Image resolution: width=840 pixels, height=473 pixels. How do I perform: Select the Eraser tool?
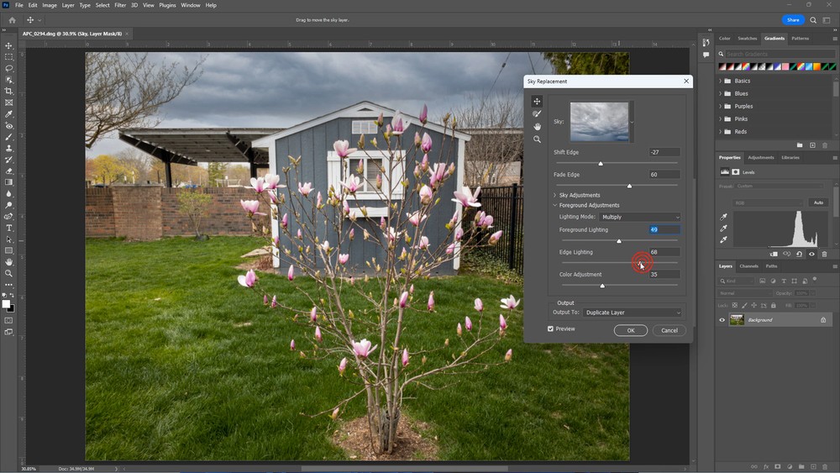(x=8, y=171)
